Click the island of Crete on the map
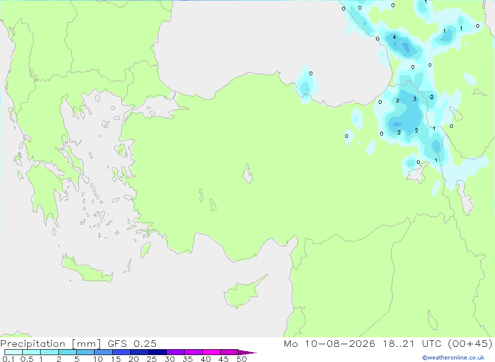Screen dimensions: 495x362 [87, 269]
